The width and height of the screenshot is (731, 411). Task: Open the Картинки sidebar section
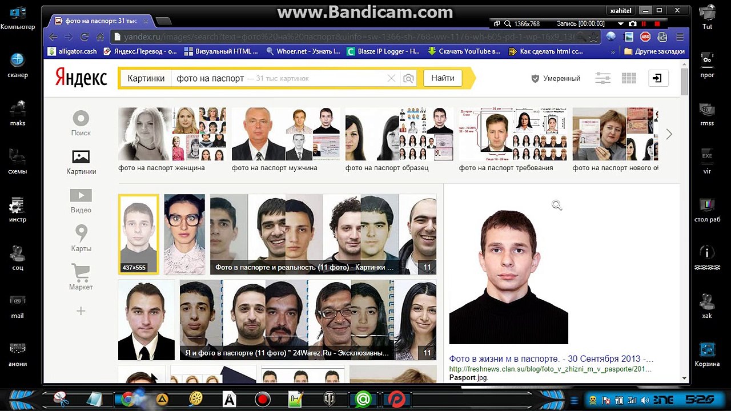[x=81, y=162]
